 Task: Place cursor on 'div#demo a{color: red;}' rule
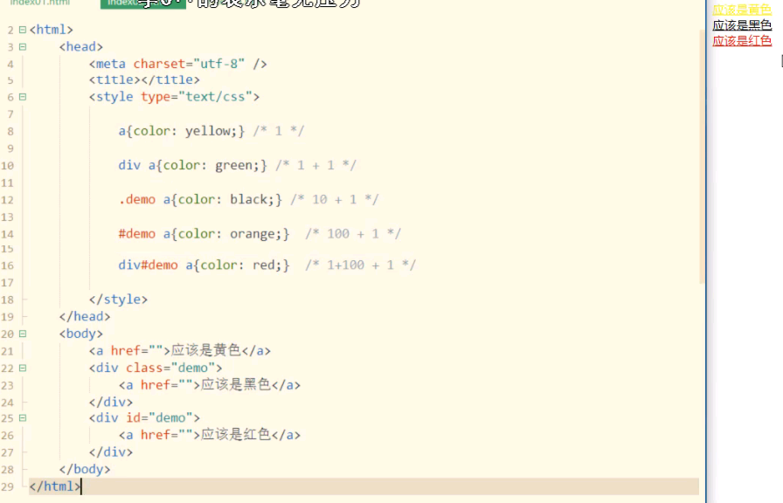click(x=204, y=265)
